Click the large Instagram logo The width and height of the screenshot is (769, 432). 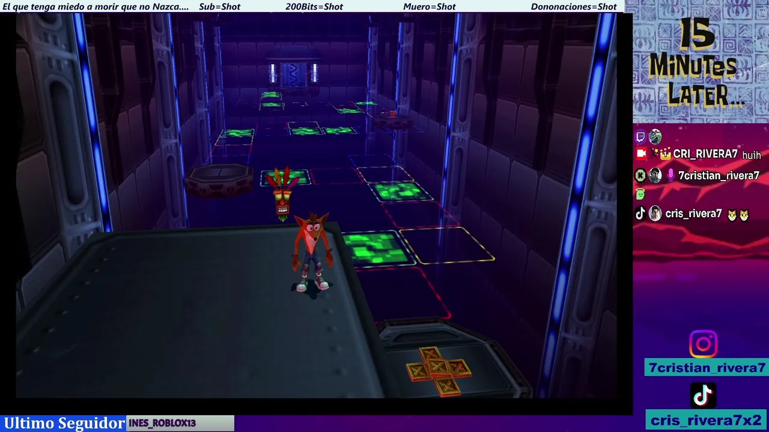[x=703, y=344]
